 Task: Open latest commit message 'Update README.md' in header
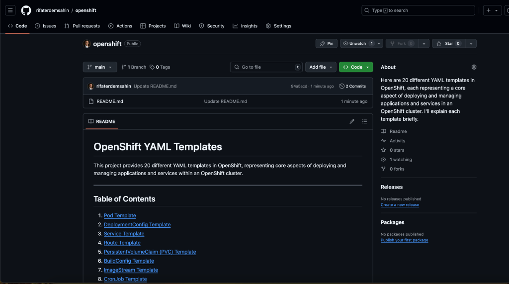(155, 86)
